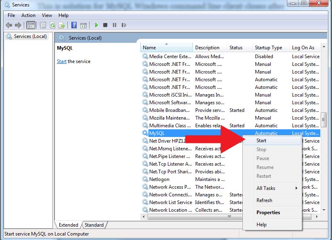
Task: Open Properties using its toolbar icon
Action: click(x=43, y=25)
